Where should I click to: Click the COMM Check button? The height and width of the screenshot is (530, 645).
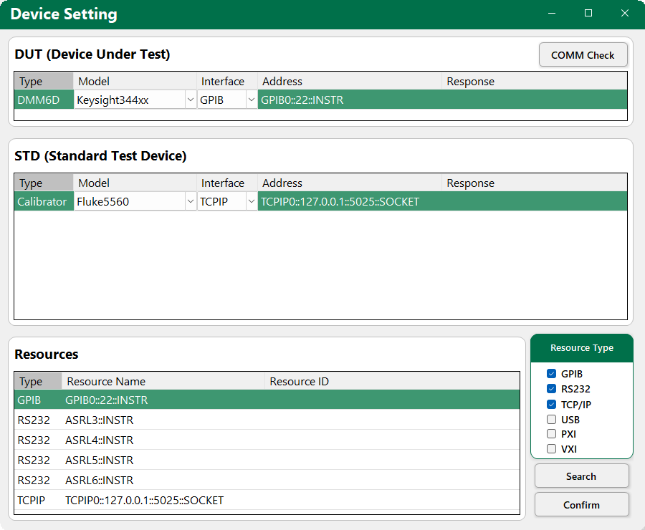pyautogui.click(x=583, y=55)
